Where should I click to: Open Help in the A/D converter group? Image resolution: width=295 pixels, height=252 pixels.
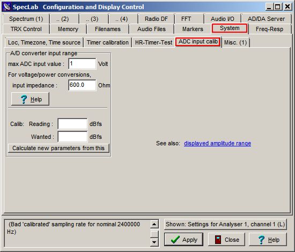[x=30, y=99]
